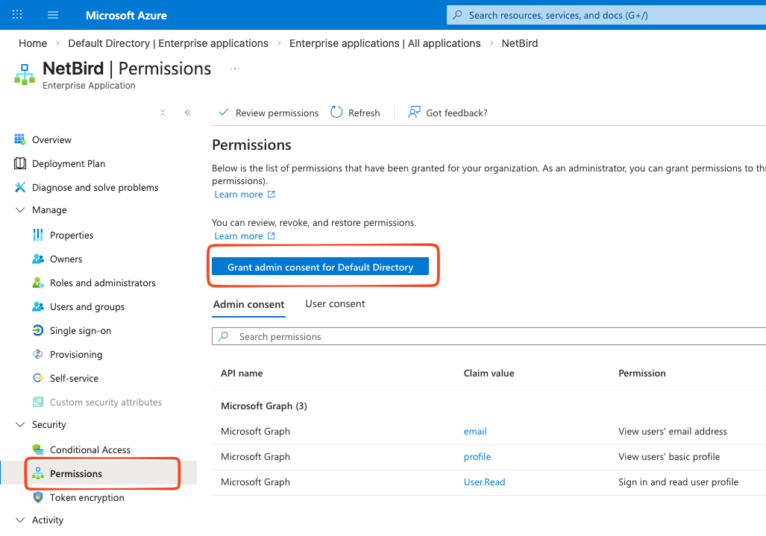Click the Got feedback smiley icon

pyautogui.click(x=413, y=113)
